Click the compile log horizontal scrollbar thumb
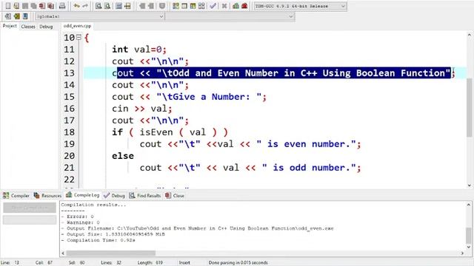 (110, 253)
